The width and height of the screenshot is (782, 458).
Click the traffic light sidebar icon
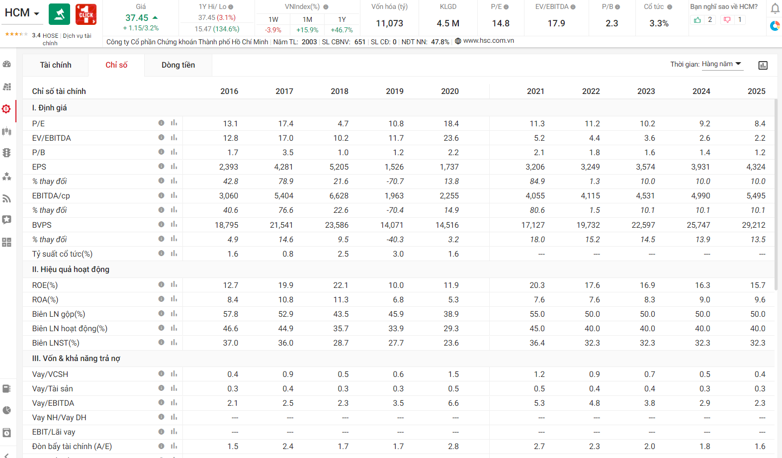(x=7, y=153)
